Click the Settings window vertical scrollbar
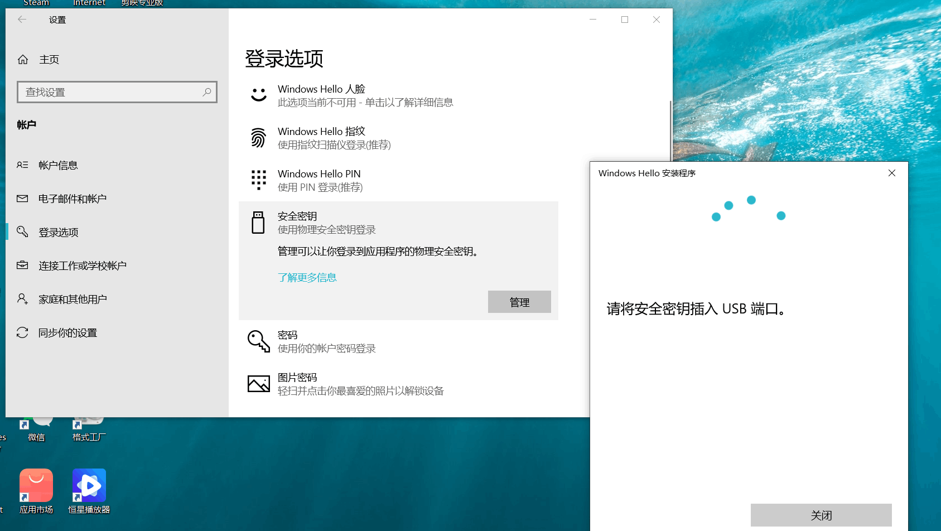The image size is (941, 531). point(670,131)
